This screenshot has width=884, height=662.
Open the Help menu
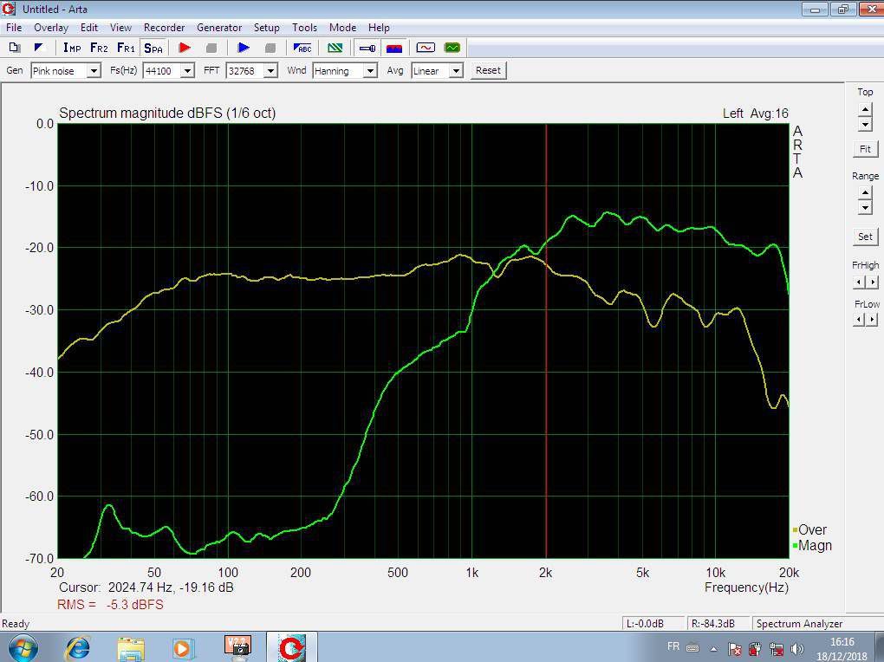click(x=379, y=28)
